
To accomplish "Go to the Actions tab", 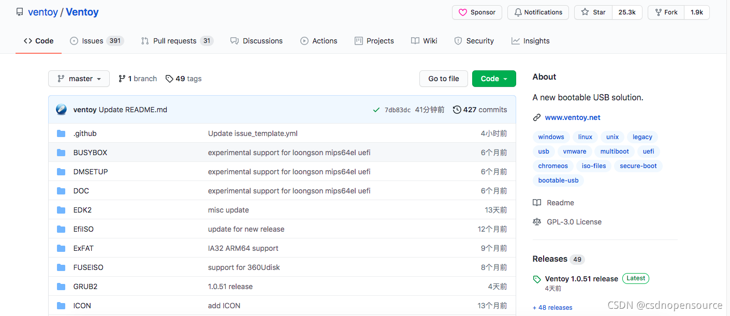I will click(x=318, y=41).
